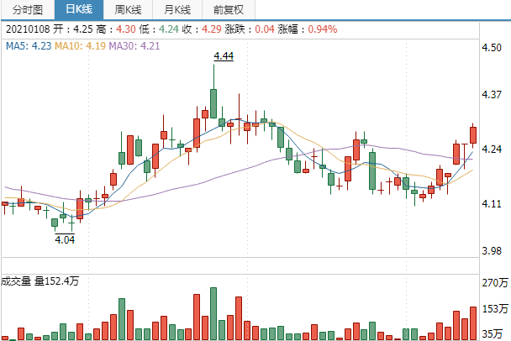Select the tallest green volume bar
The width and height of the screenshot is (511, 341).
click(213, 314)
